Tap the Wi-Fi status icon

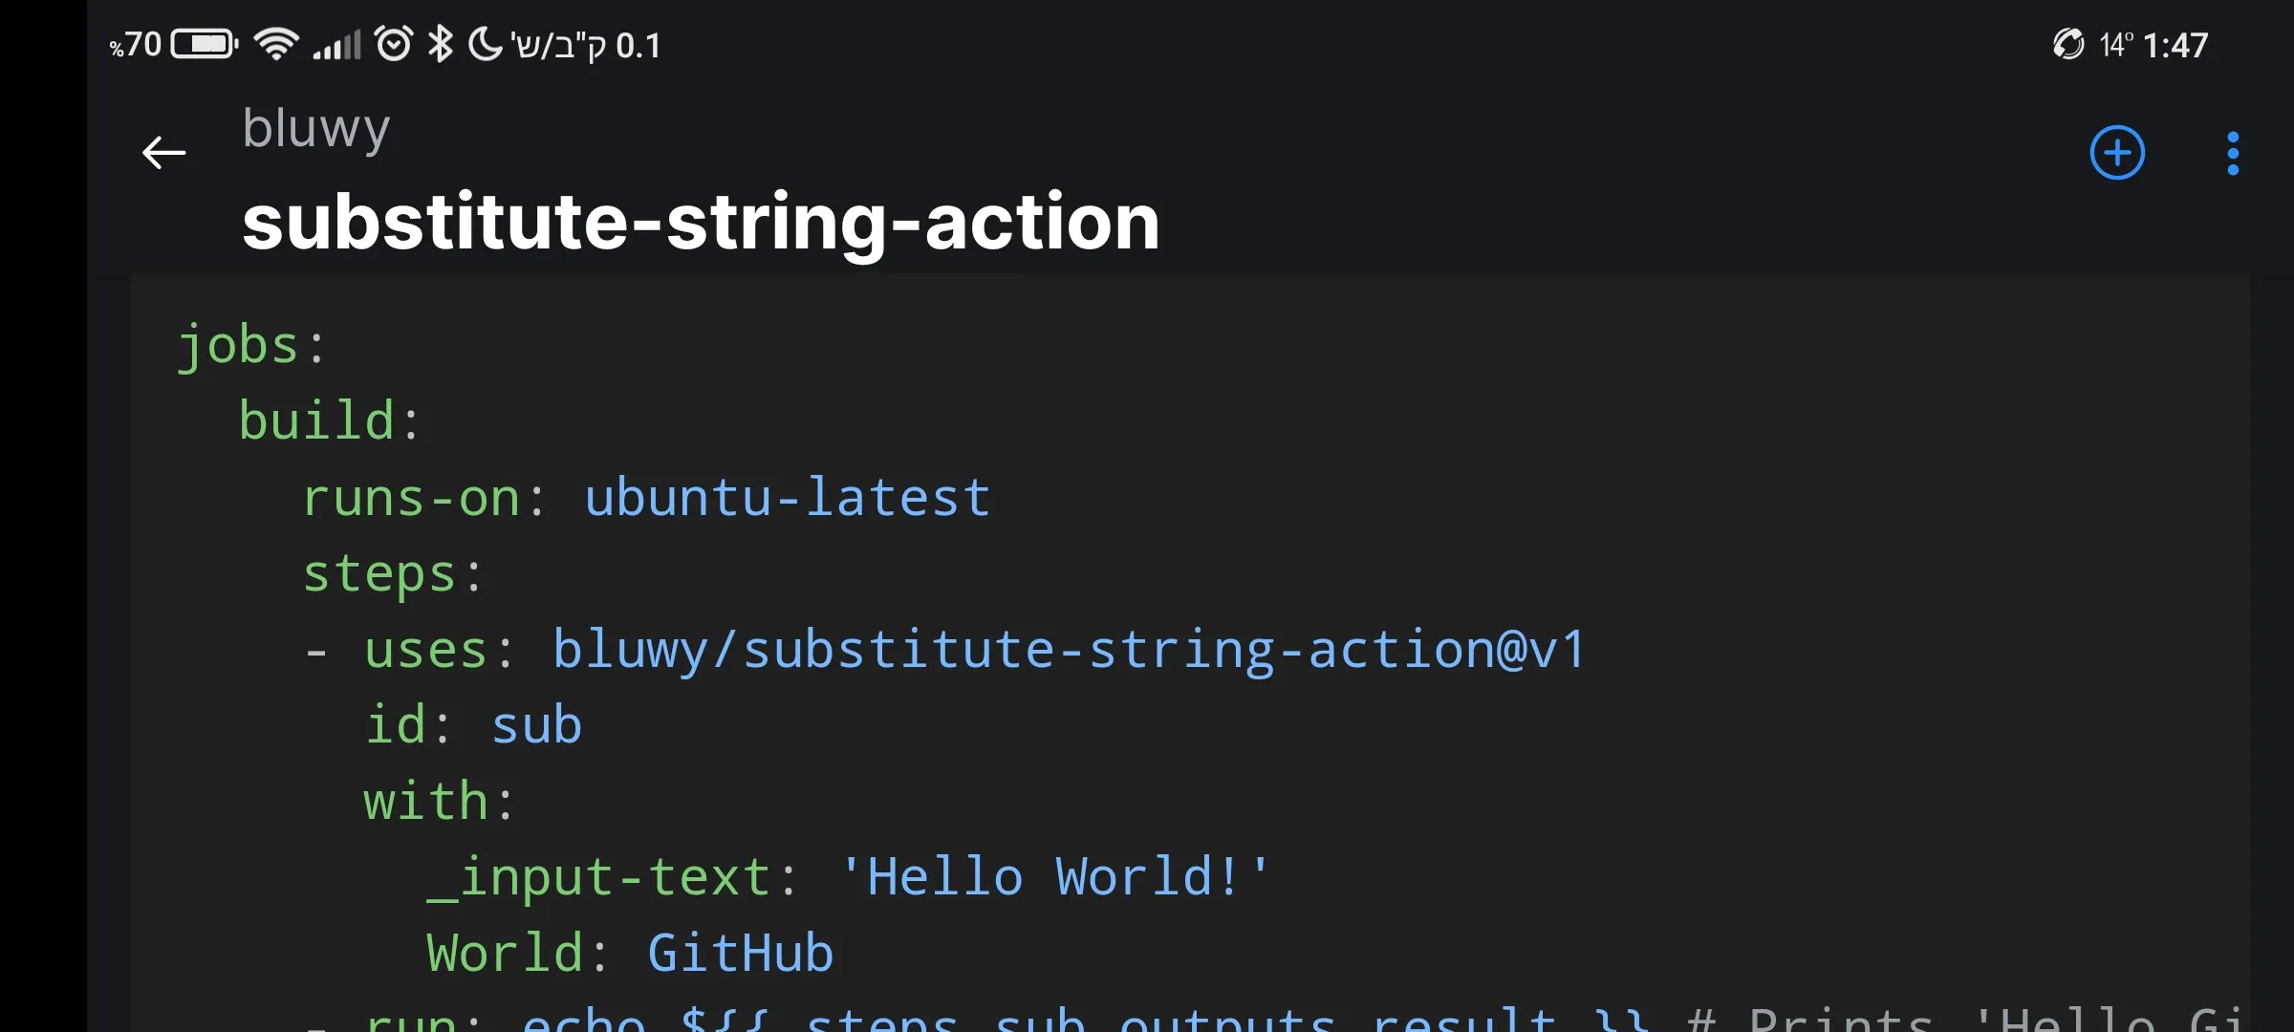[276, 44]
